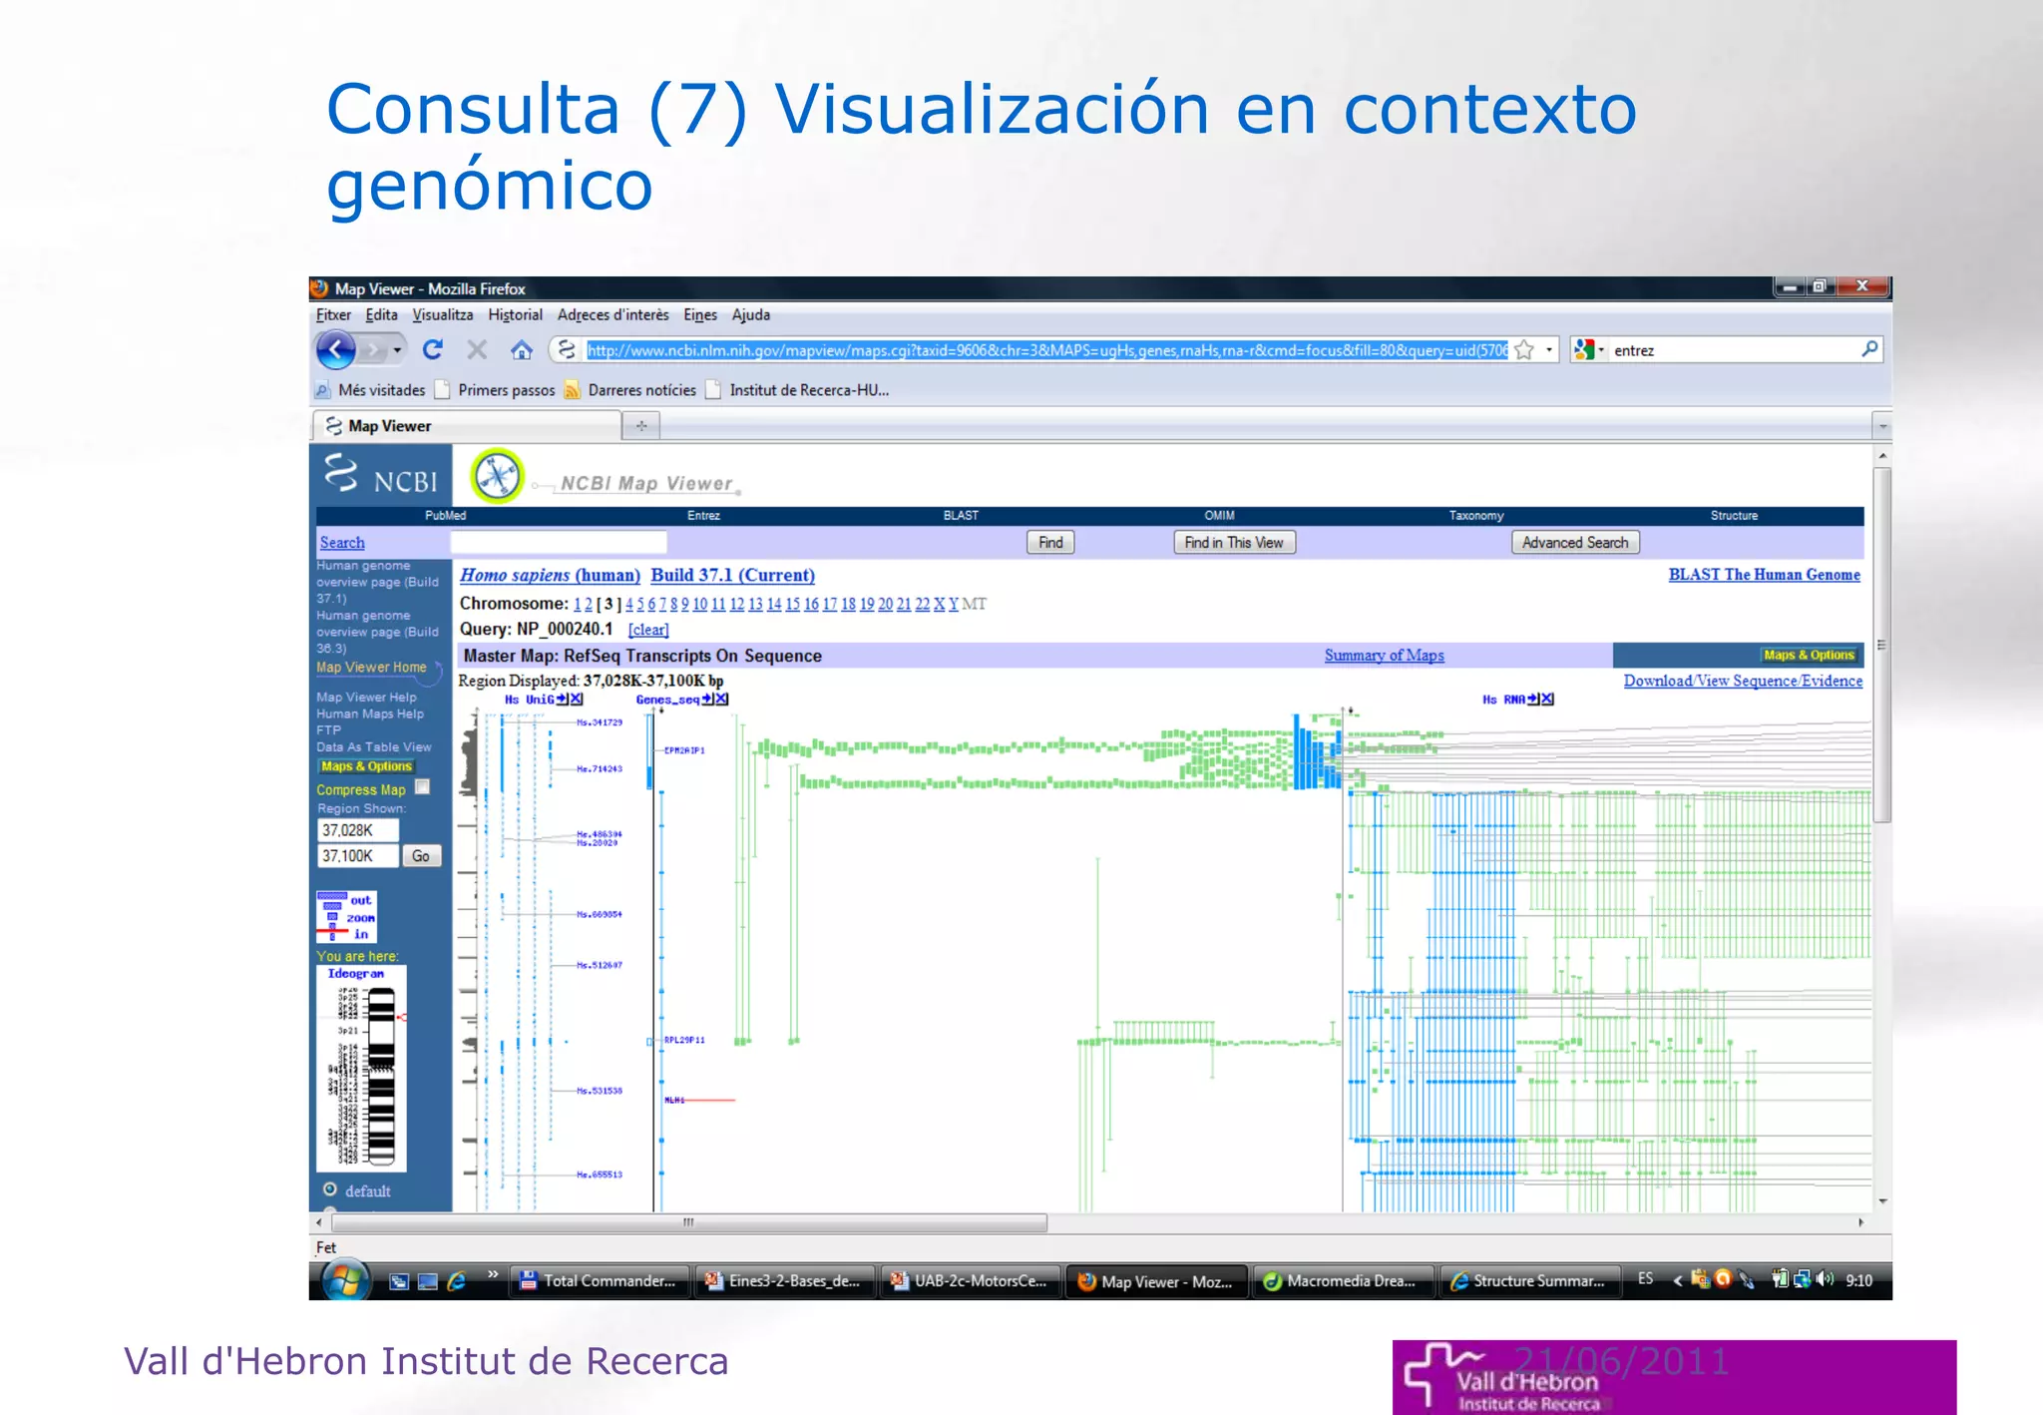Select the default radio option

pos(330,1189)
